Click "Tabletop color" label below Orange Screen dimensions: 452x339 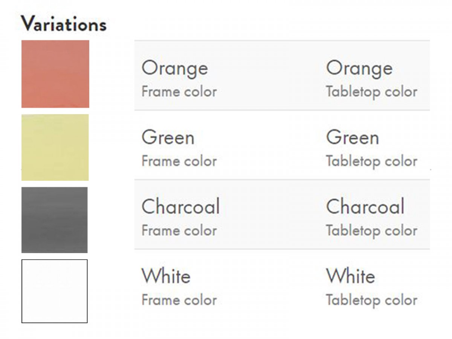click(x=372, y=92)
